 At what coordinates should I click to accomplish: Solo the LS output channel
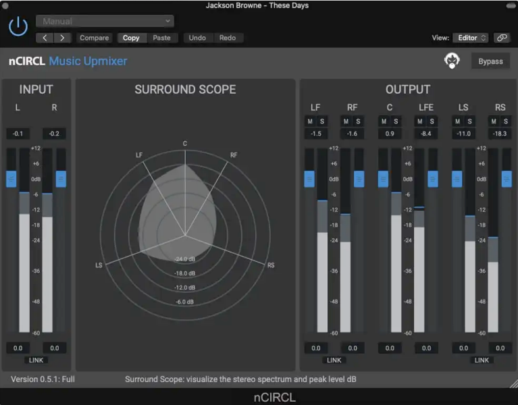[x=469, y=122]
